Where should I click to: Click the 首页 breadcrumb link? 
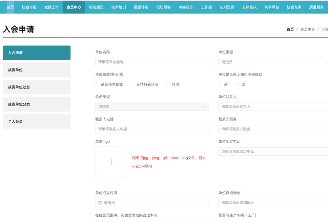tap(290, 29)
